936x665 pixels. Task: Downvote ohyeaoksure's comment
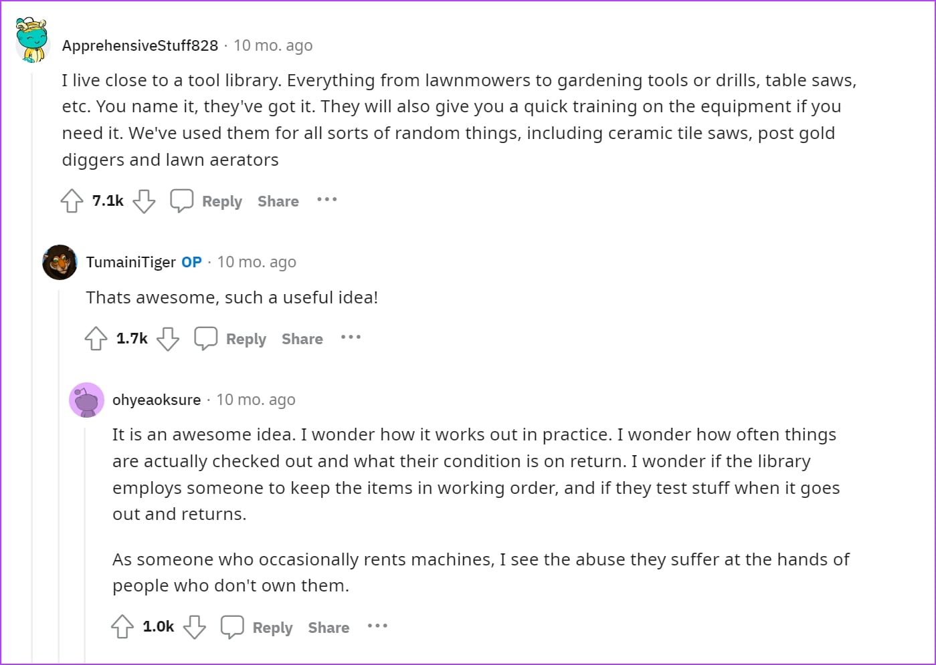(x=195, y=627)
